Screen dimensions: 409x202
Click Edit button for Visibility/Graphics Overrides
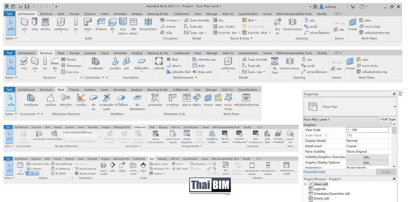(x=367, y=157)
